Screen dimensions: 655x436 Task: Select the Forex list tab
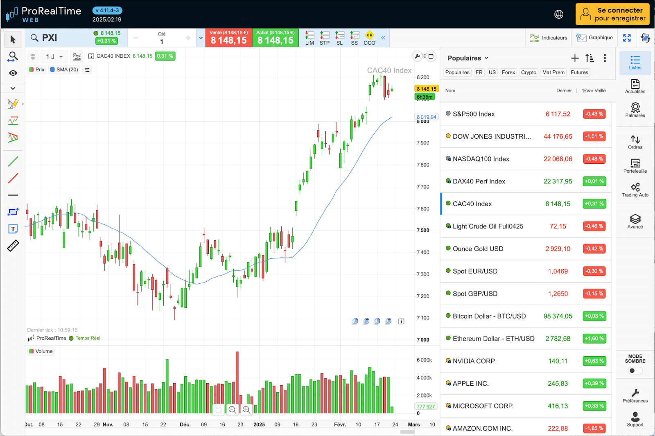click(x=508, y=72)
